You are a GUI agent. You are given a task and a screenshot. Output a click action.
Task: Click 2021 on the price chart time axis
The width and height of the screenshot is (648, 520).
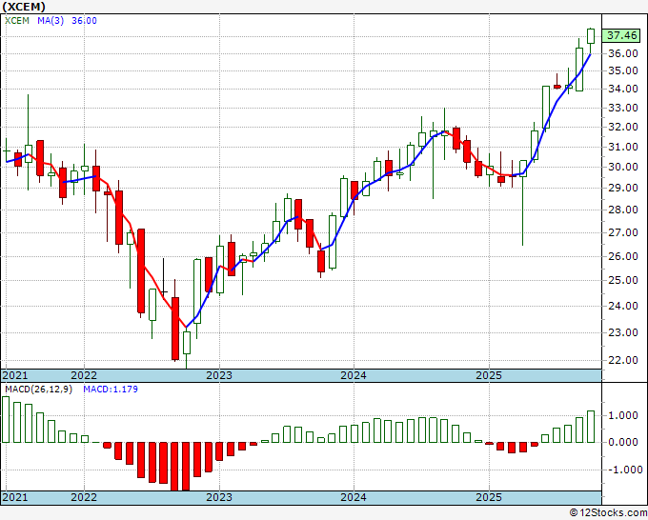(x=15, y=375)
